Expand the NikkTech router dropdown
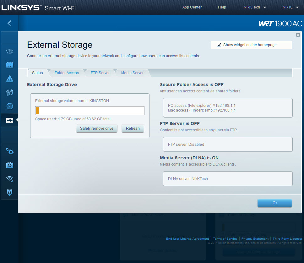Image resolution: width=304 pixels, height=263 pixels. pos(255,7)
